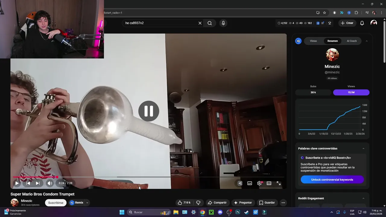The width and height of the screenshot is (386, 217).
Task: Click the Remix button
Action: [77, 203]
